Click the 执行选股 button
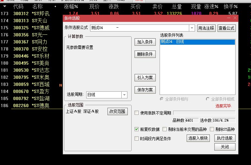 [x=225, y=138]
